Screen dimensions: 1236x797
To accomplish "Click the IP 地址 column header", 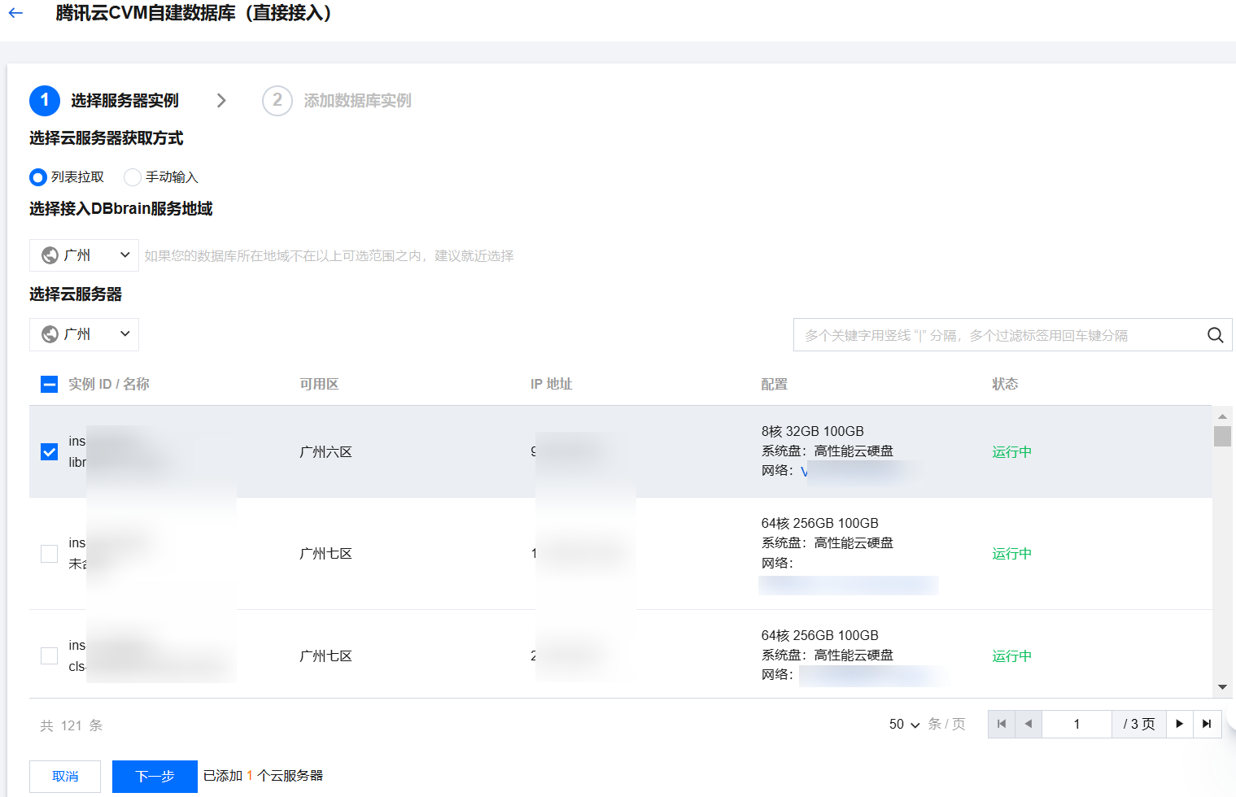I will pyautogui.click(x=552, y=385).
